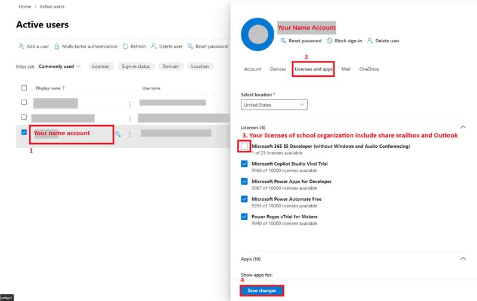The image size is (477, 301).
Task: Open the Select location dropdown showing United States
Action: pos(274,104)
